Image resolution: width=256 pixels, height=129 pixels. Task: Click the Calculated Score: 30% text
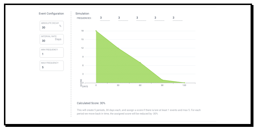tap(91, 103)
